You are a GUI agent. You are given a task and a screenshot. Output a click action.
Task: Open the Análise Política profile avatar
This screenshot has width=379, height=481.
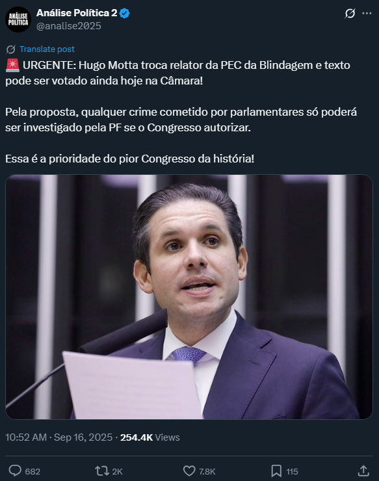pyautogui.click(x=18, y=19)
